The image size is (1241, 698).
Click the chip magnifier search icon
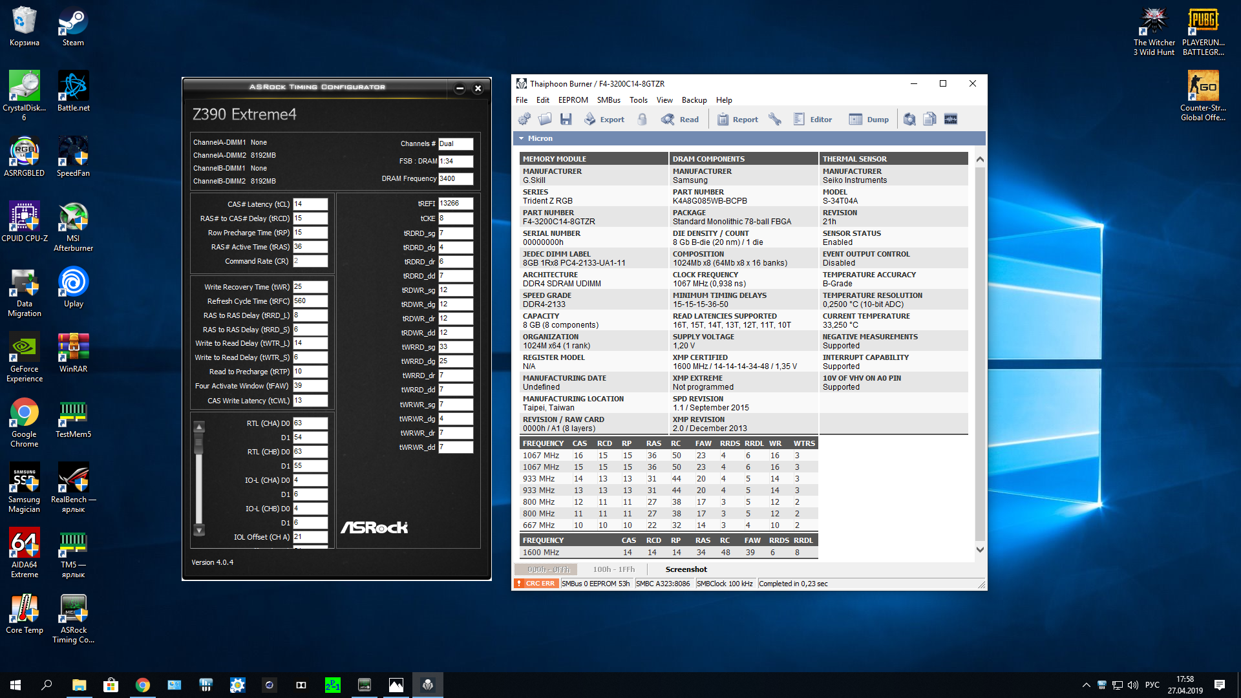[x=909, y=119]
